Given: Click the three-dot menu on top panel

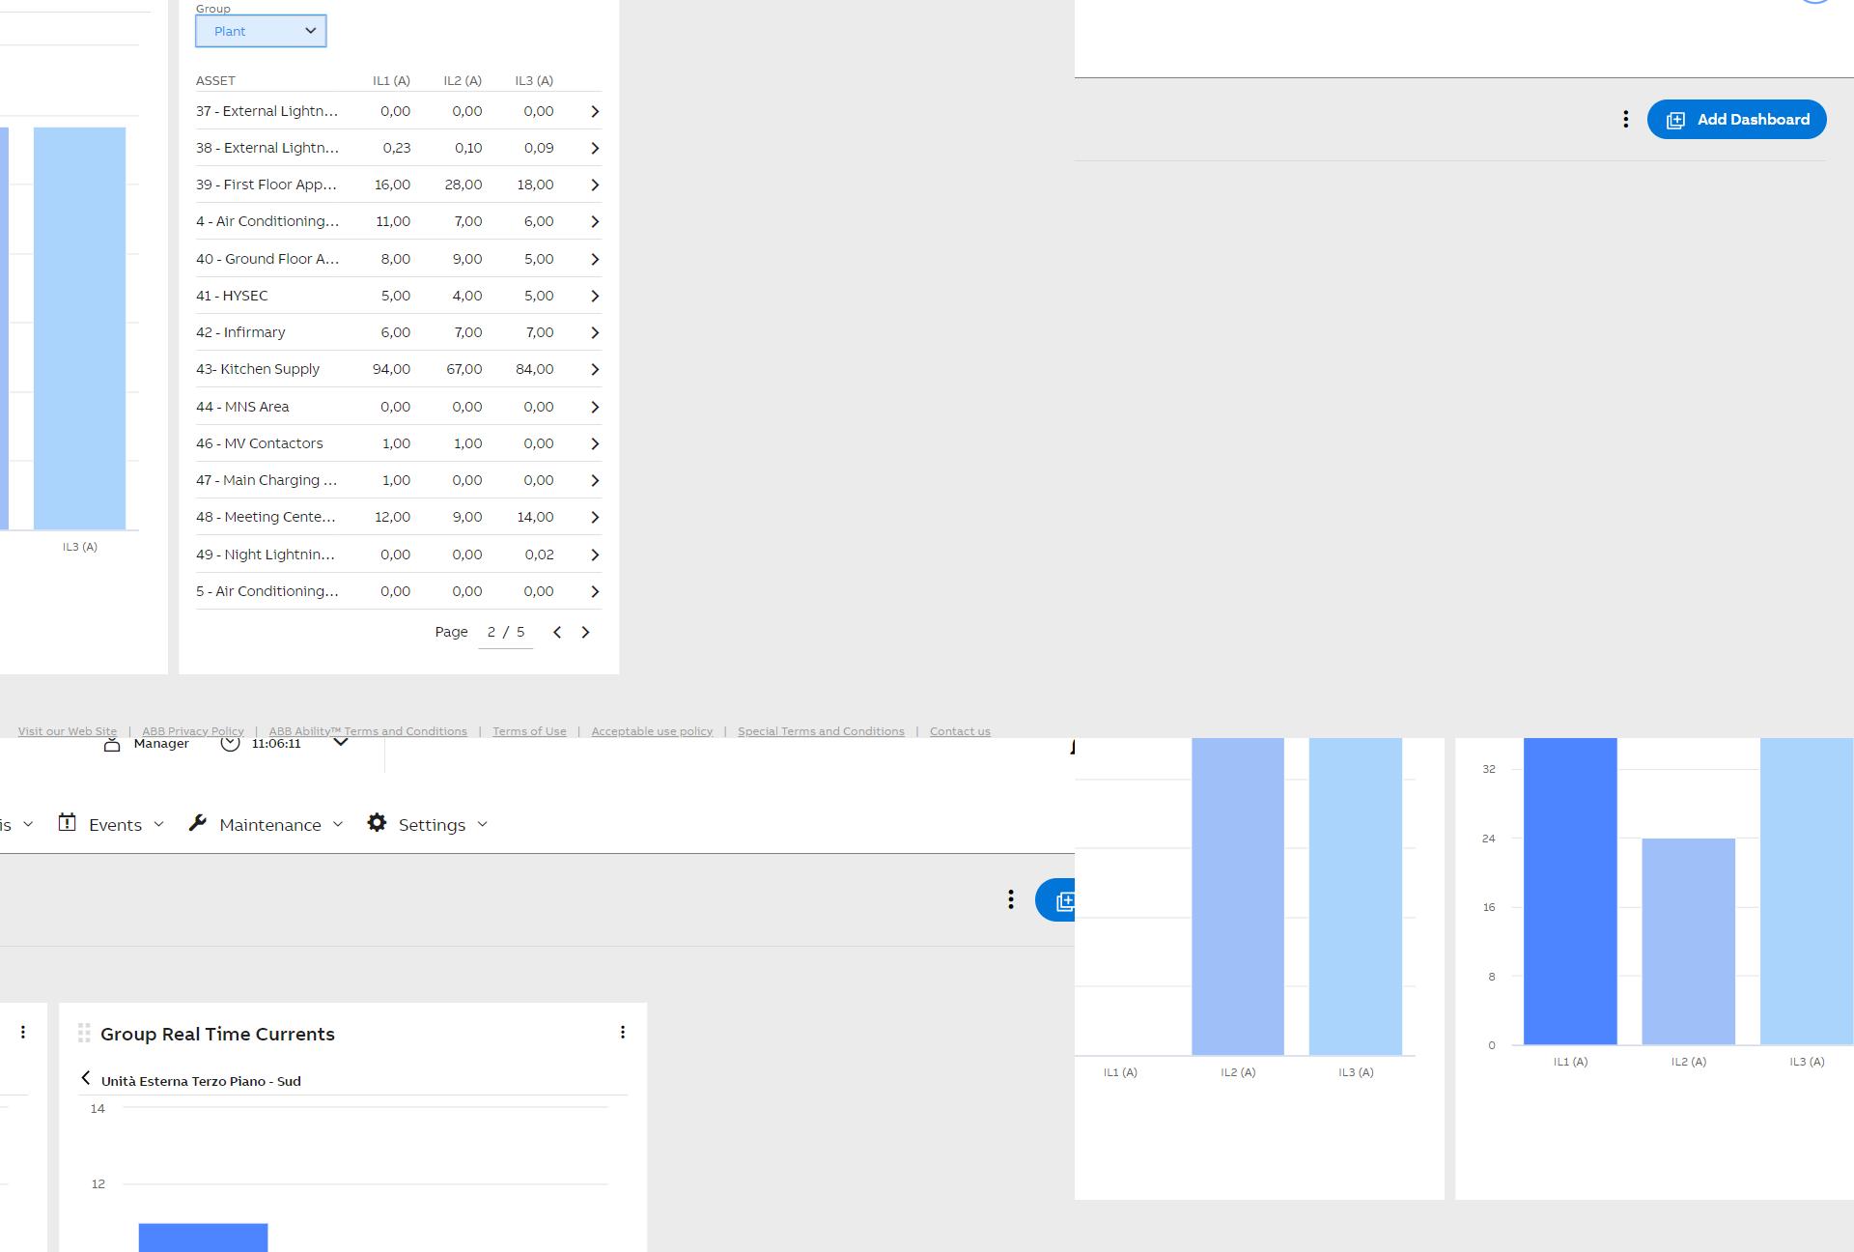Looking at the screenshot, I should [1625, 119].
